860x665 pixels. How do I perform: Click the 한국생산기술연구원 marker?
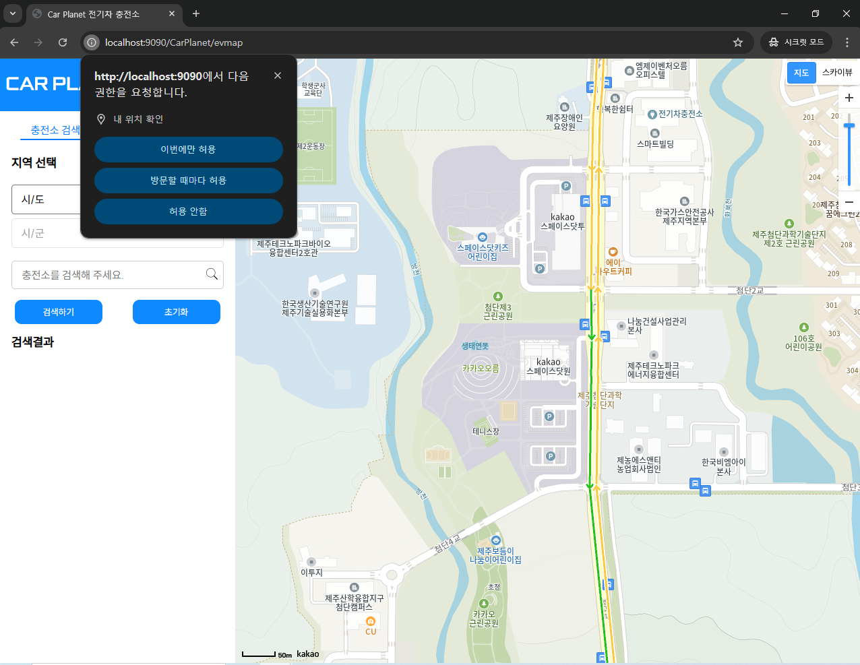[x=314, y=293]
